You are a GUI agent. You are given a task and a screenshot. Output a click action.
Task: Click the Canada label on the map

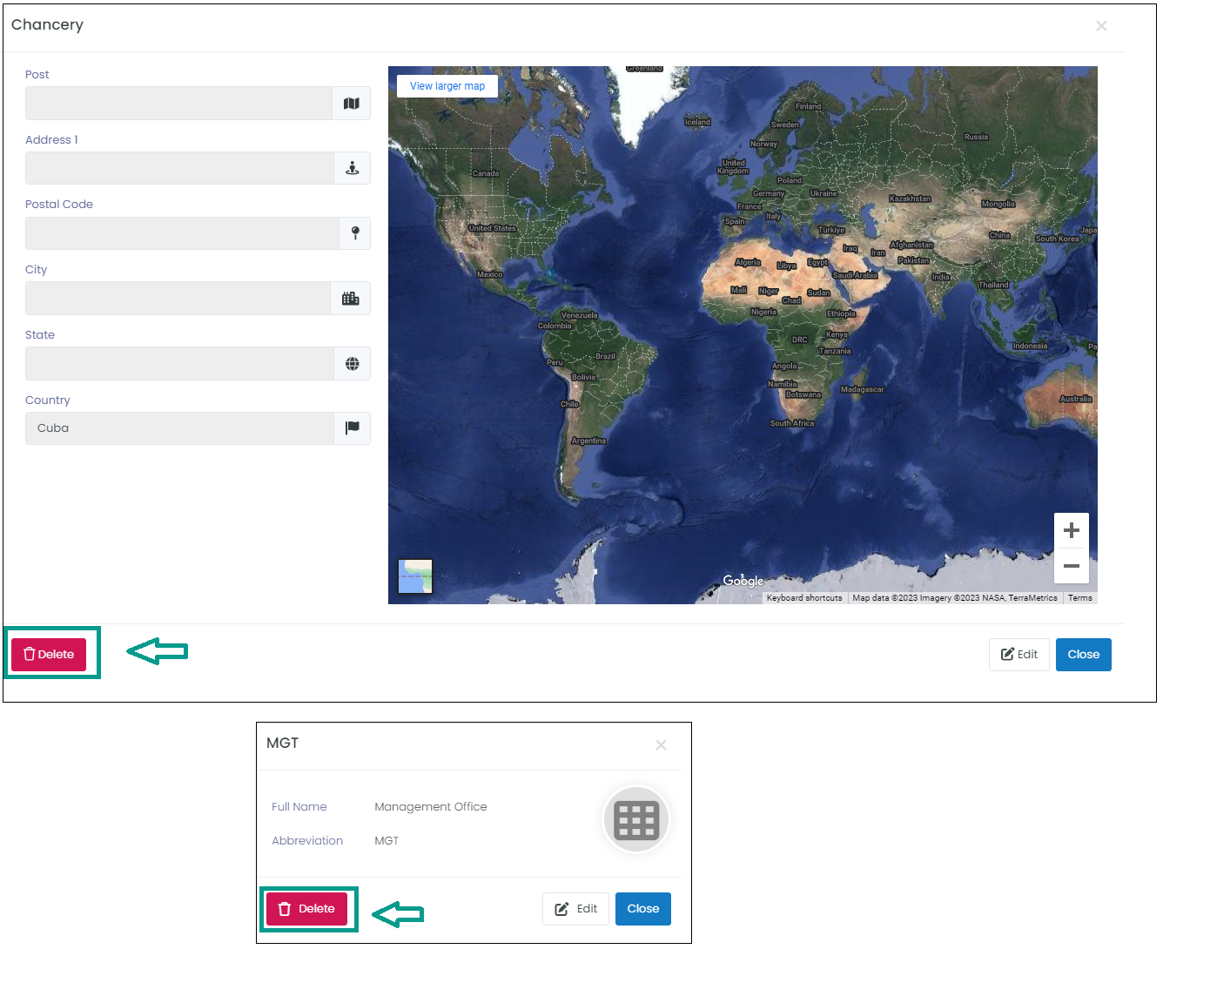[486, 173]
